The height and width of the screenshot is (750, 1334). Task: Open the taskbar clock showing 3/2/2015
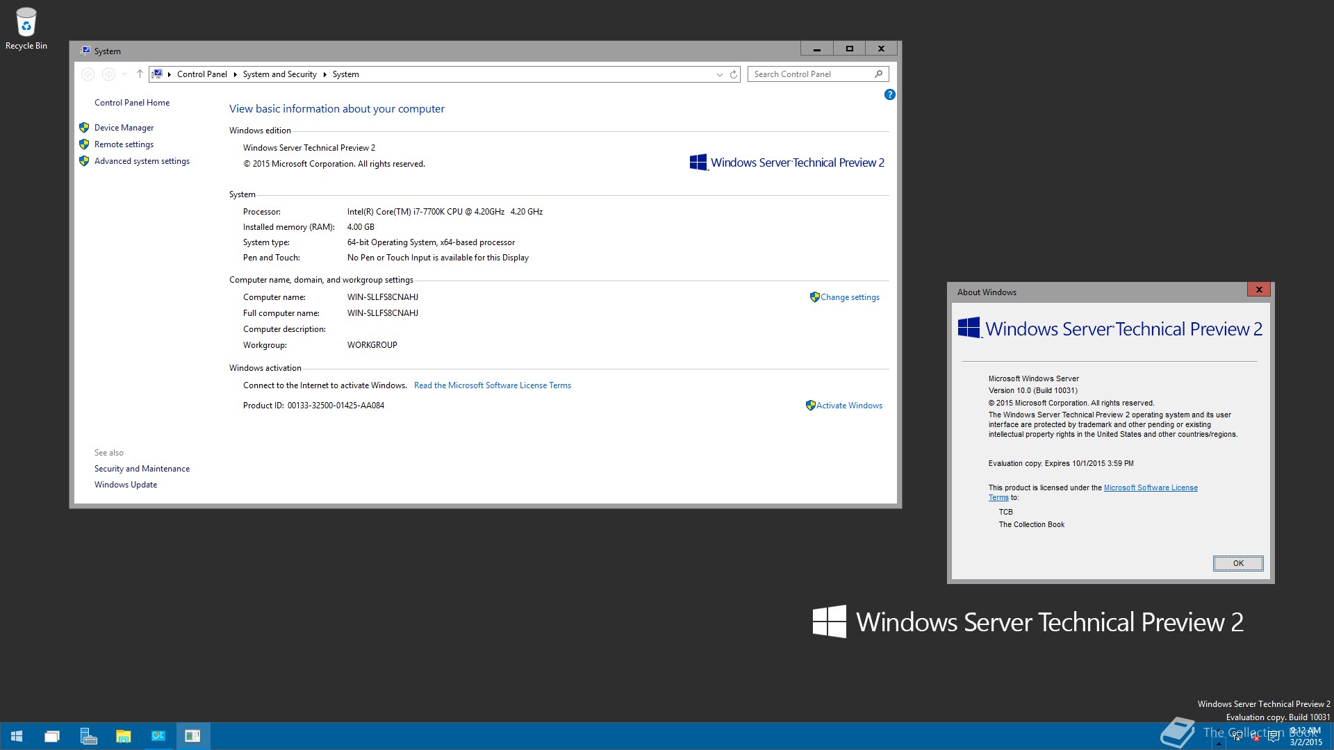tap(1306, 736)
